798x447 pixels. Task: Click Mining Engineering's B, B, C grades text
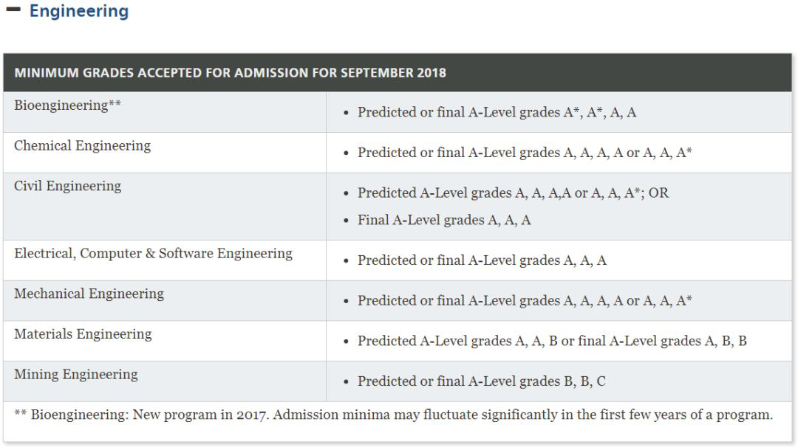481,381
